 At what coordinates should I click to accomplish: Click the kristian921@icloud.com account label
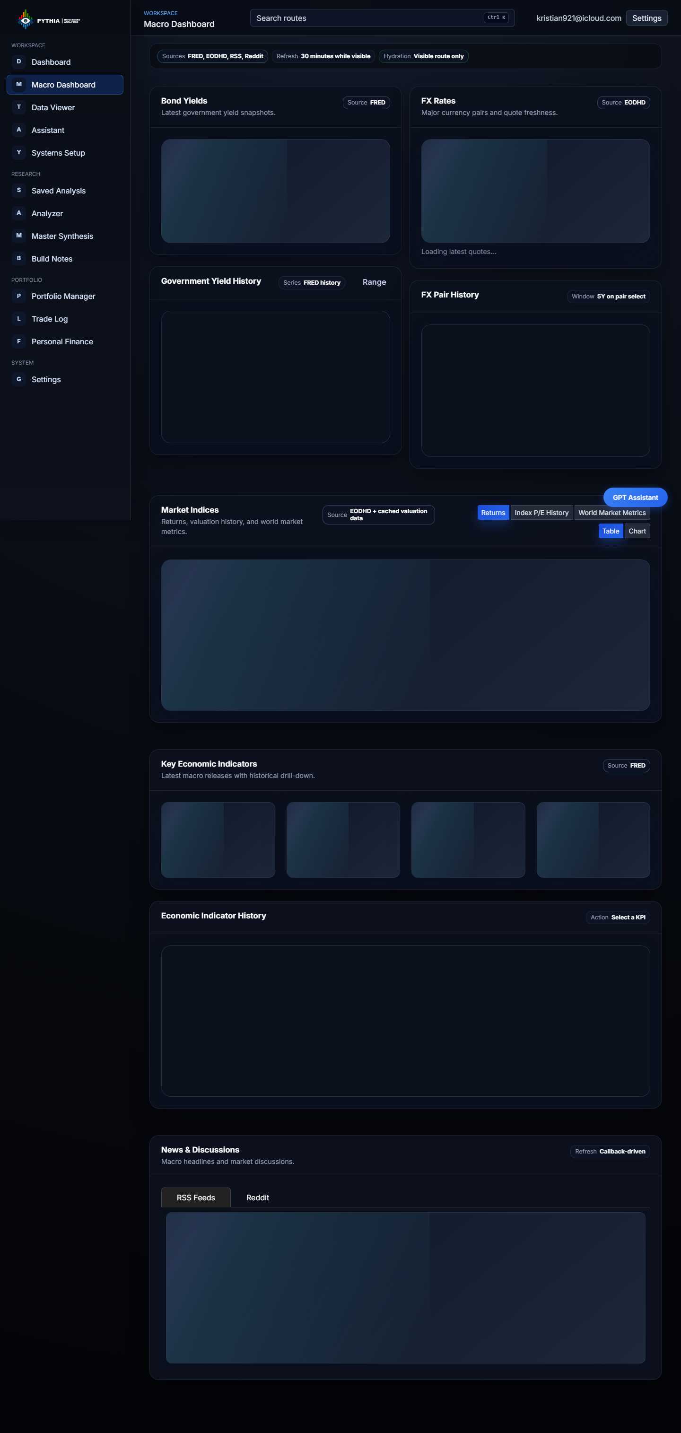point(579,18)
